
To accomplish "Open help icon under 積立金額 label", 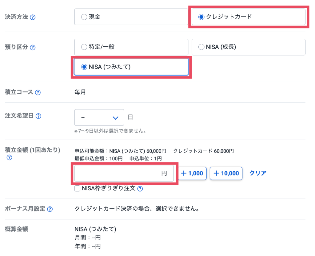I will (9, 157).
